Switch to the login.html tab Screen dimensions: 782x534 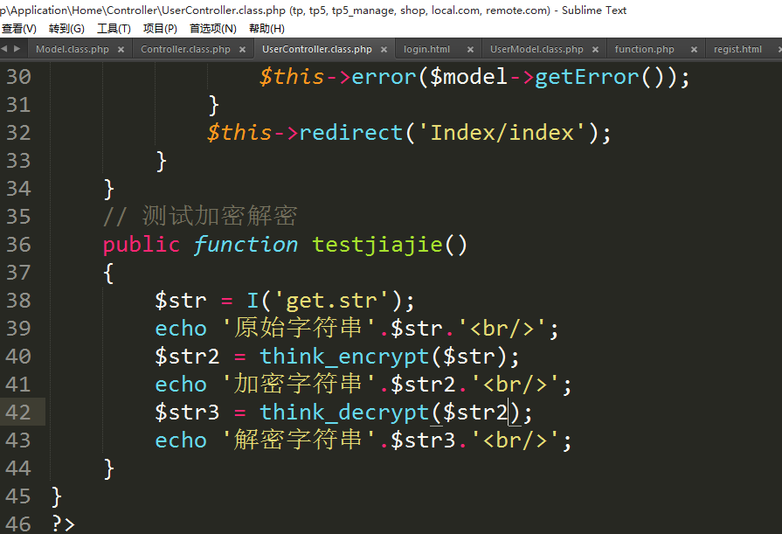[427, 50]
